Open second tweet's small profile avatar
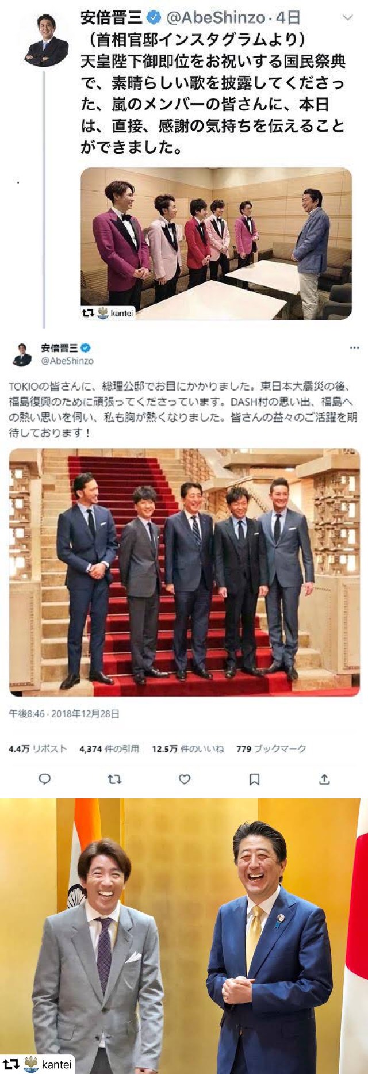The image size is (368, 1074). 22,354
